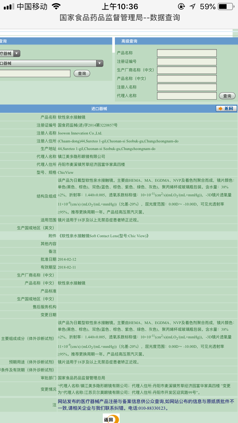Viewport: 238px width, 423px height.
Task: Focus the 注册人名称 input field
Action: [x=187, y=87]
